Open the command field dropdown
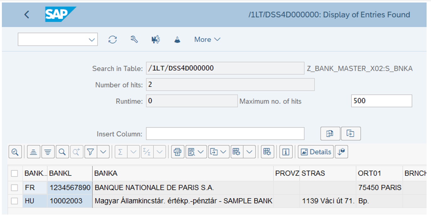 (92, 40)
